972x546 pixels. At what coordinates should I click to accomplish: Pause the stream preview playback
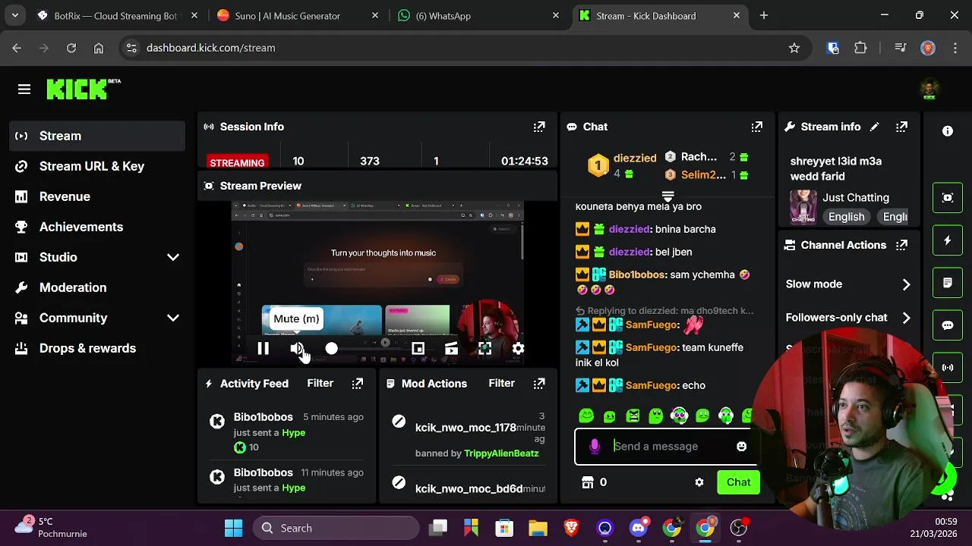click(263, 349)
